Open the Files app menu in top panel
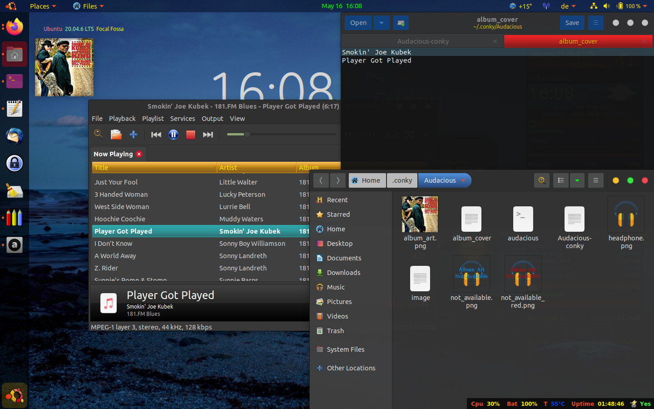The width and height of the screenshot is (654, 409). point(88,6)
